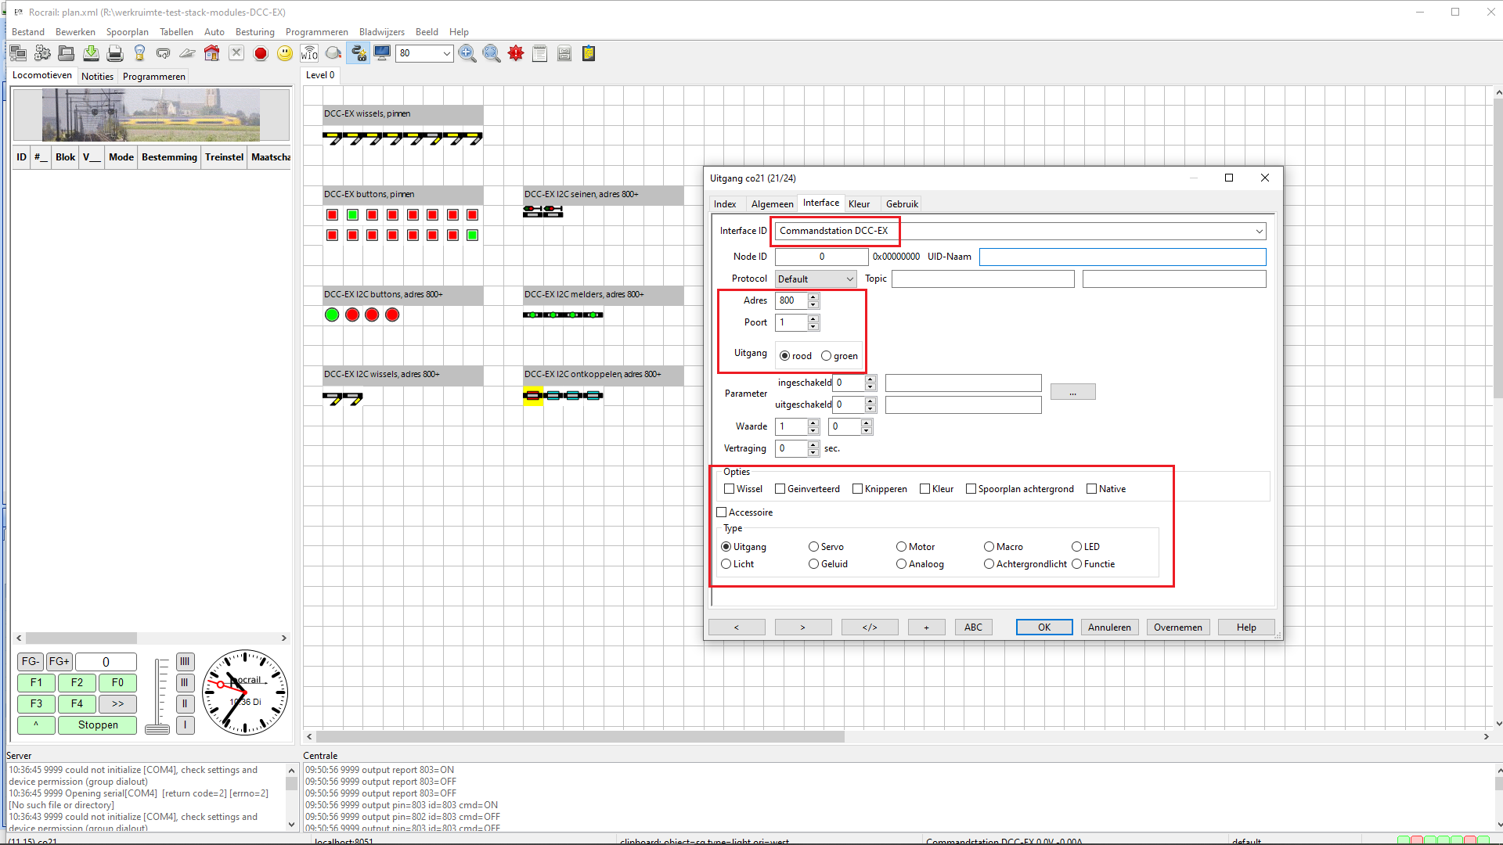Click the red bug icon
The height and width of the screenshot is (845, 1503).
click(516, 53)
